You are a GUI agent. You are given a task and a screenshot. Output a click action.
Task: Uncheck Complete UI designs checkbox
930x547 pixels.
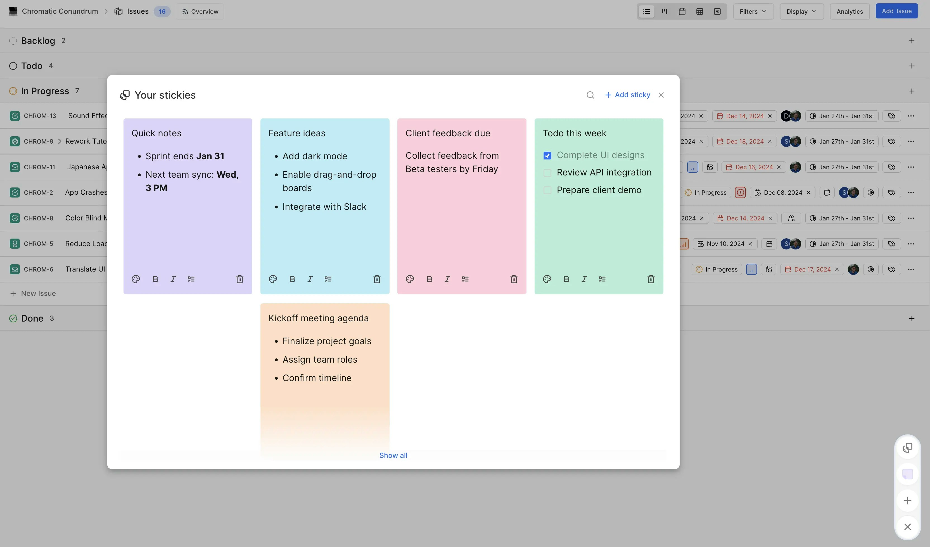(547, 156)
